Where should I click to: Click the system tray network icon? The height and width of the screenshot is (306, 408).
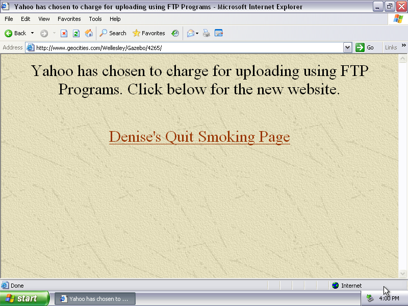370,298
